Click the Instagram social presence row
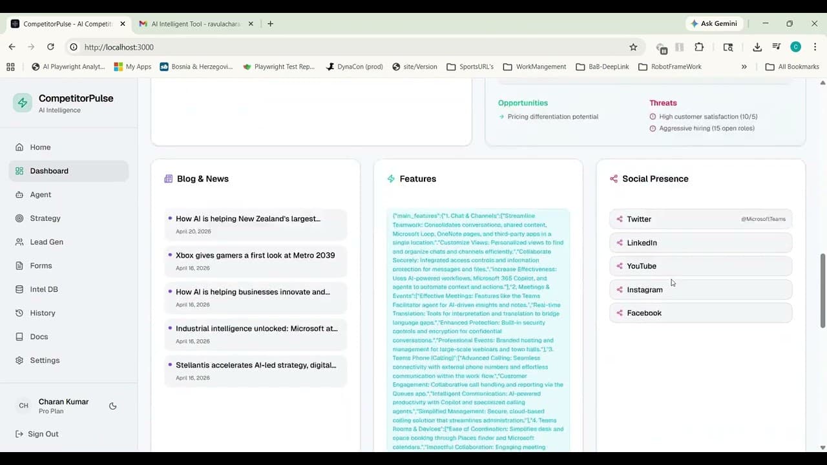827x465 pixels. click(x=701, y=289)
